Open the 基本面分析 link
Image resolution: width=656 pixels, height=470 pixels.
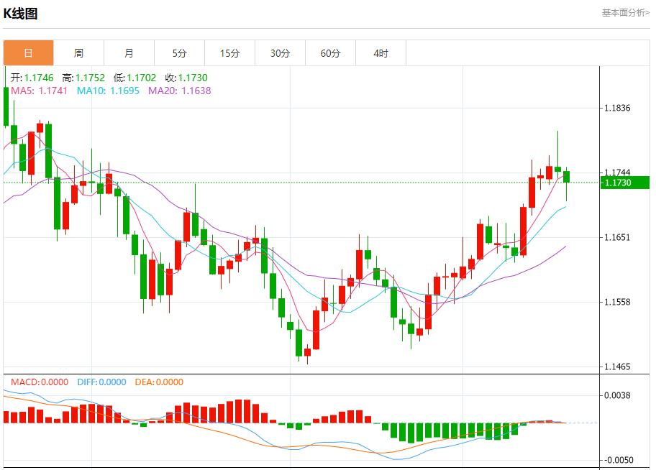625,13
